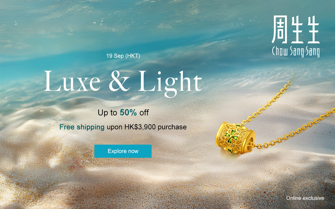The height and width of the screenshot is (209, 335).
Task: Click the word Light in the headline
Action: [170, 81]
